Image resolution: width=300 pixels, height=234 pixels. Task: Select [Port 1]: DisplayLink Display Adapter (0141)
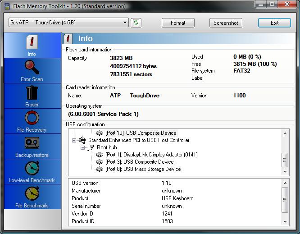click(151, 155)
